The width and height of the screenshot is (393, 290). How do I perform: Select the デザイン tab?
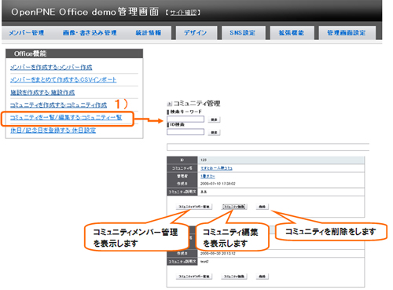(x=196, y=33)
